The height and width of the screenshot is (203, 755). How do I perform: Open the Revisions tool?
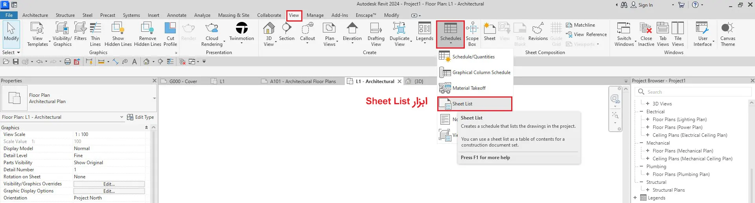tap(538, 32)
